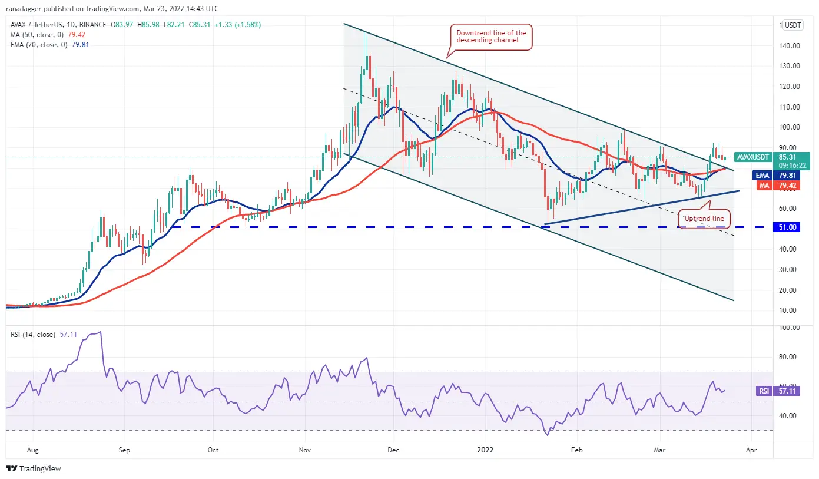
Task: Click the downtrend line callout annotation
Action: pyautogui.click(x=491, y=37)
